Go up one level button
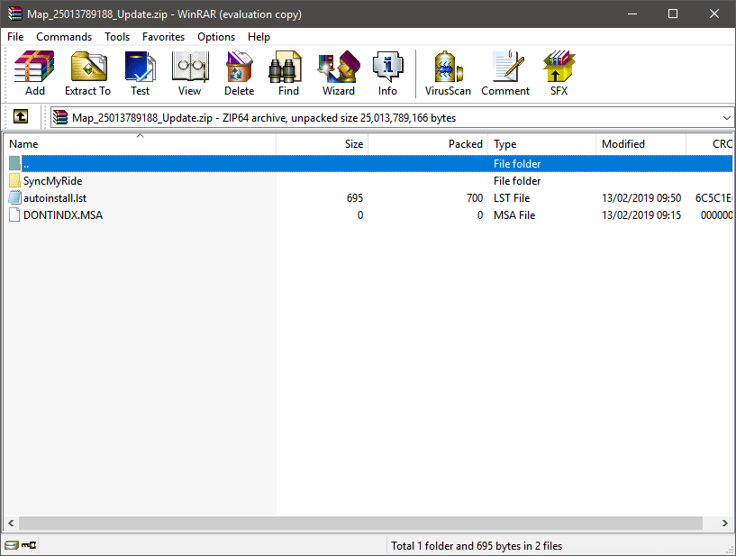The width and height of the screenshot is (736, 556). [20, 116]
